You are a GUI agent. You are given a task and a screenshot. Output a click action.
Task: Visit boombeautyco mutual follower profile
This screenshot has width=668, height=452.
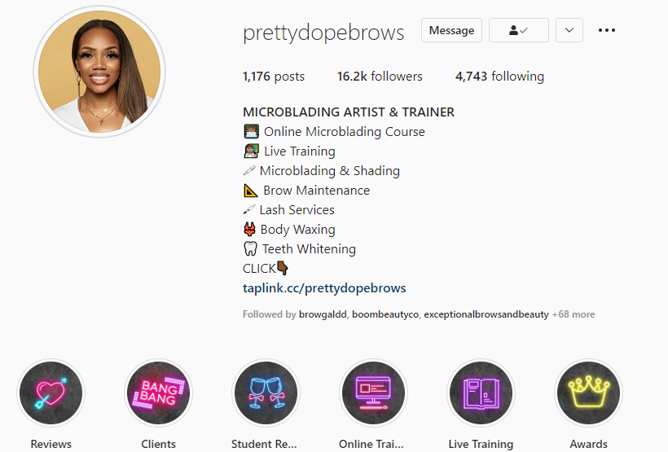point(385,314)
